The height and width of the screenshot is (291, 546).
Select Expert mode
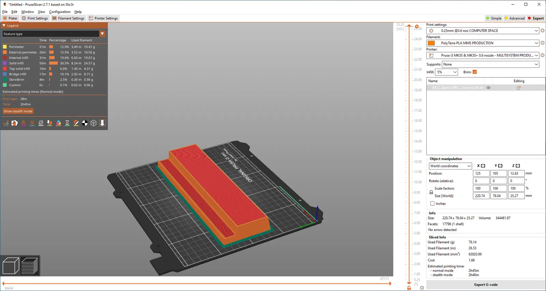tap(536, 18)
